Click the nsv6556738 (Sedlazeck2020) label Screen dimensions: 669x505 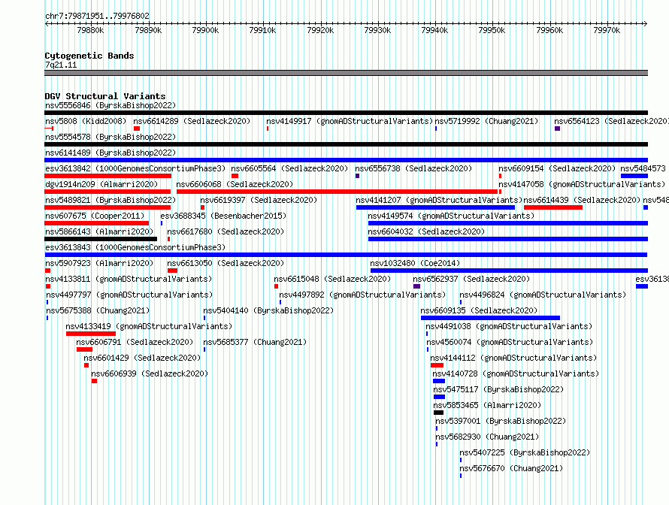[x=413, y=168]
